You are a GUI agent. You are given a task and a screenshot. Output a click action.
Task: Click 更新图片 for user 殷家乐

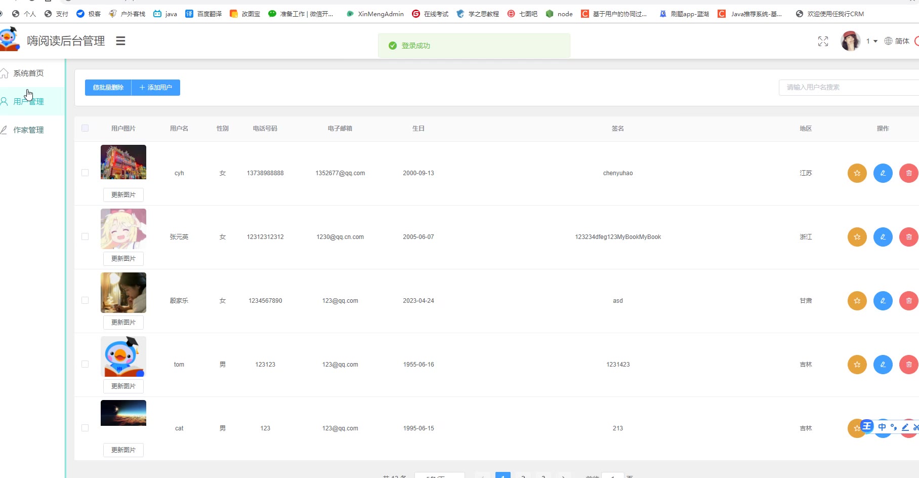123,323
